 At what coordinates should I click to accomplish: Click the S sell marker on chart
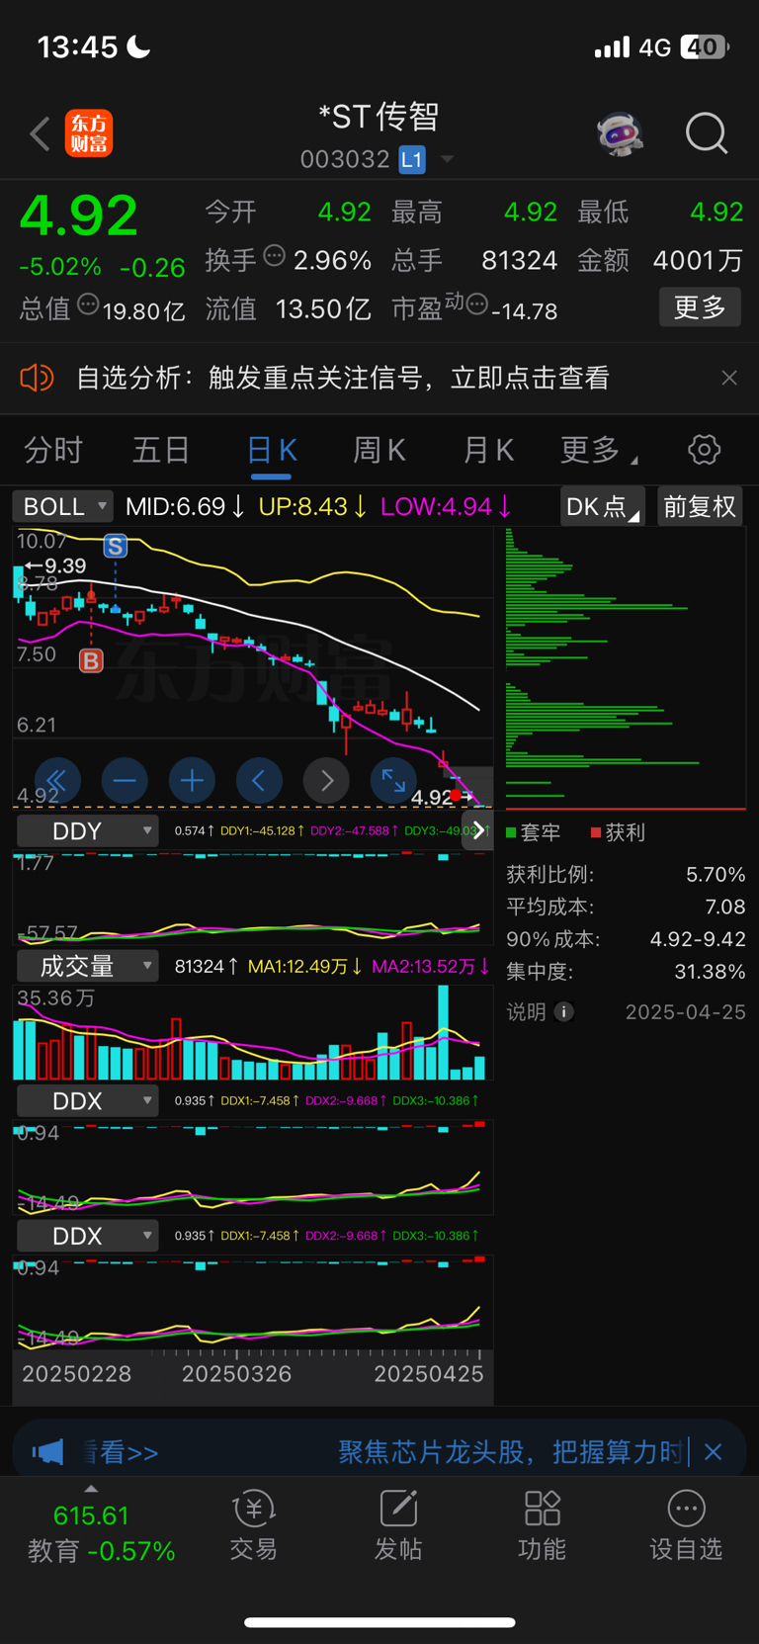point(116,546)
